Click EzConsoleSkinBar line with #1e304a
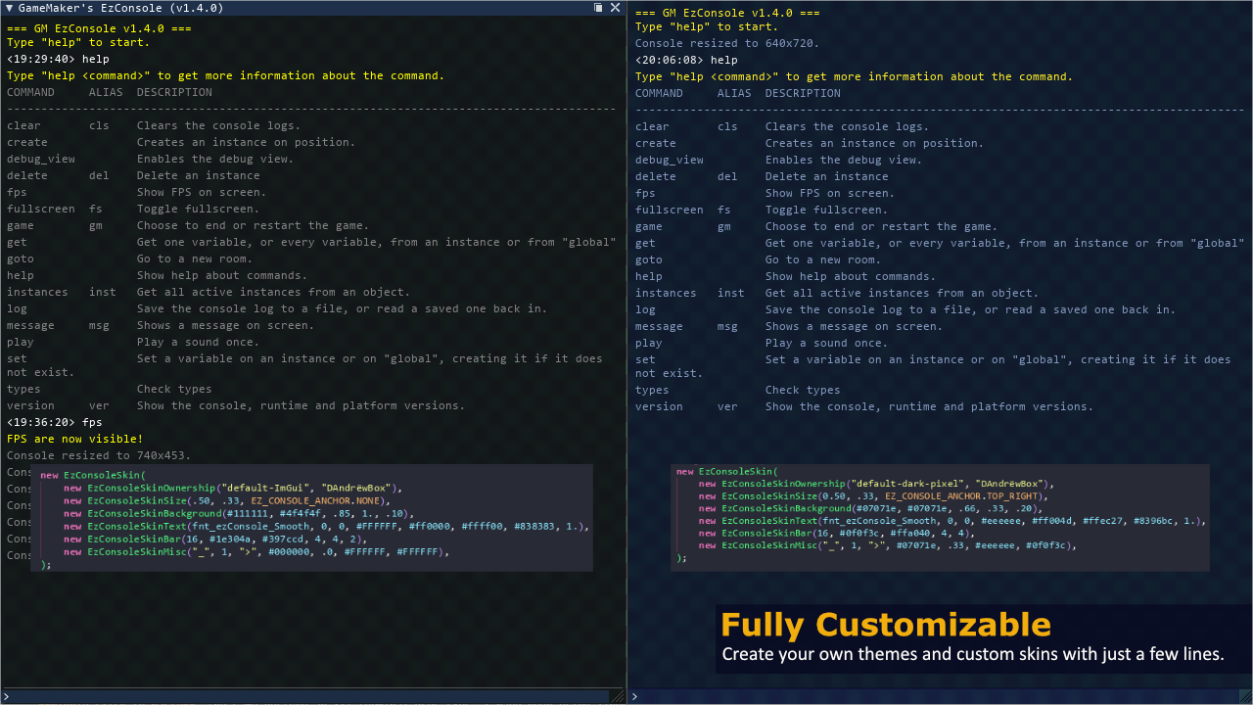 click(x=215, y=539)
